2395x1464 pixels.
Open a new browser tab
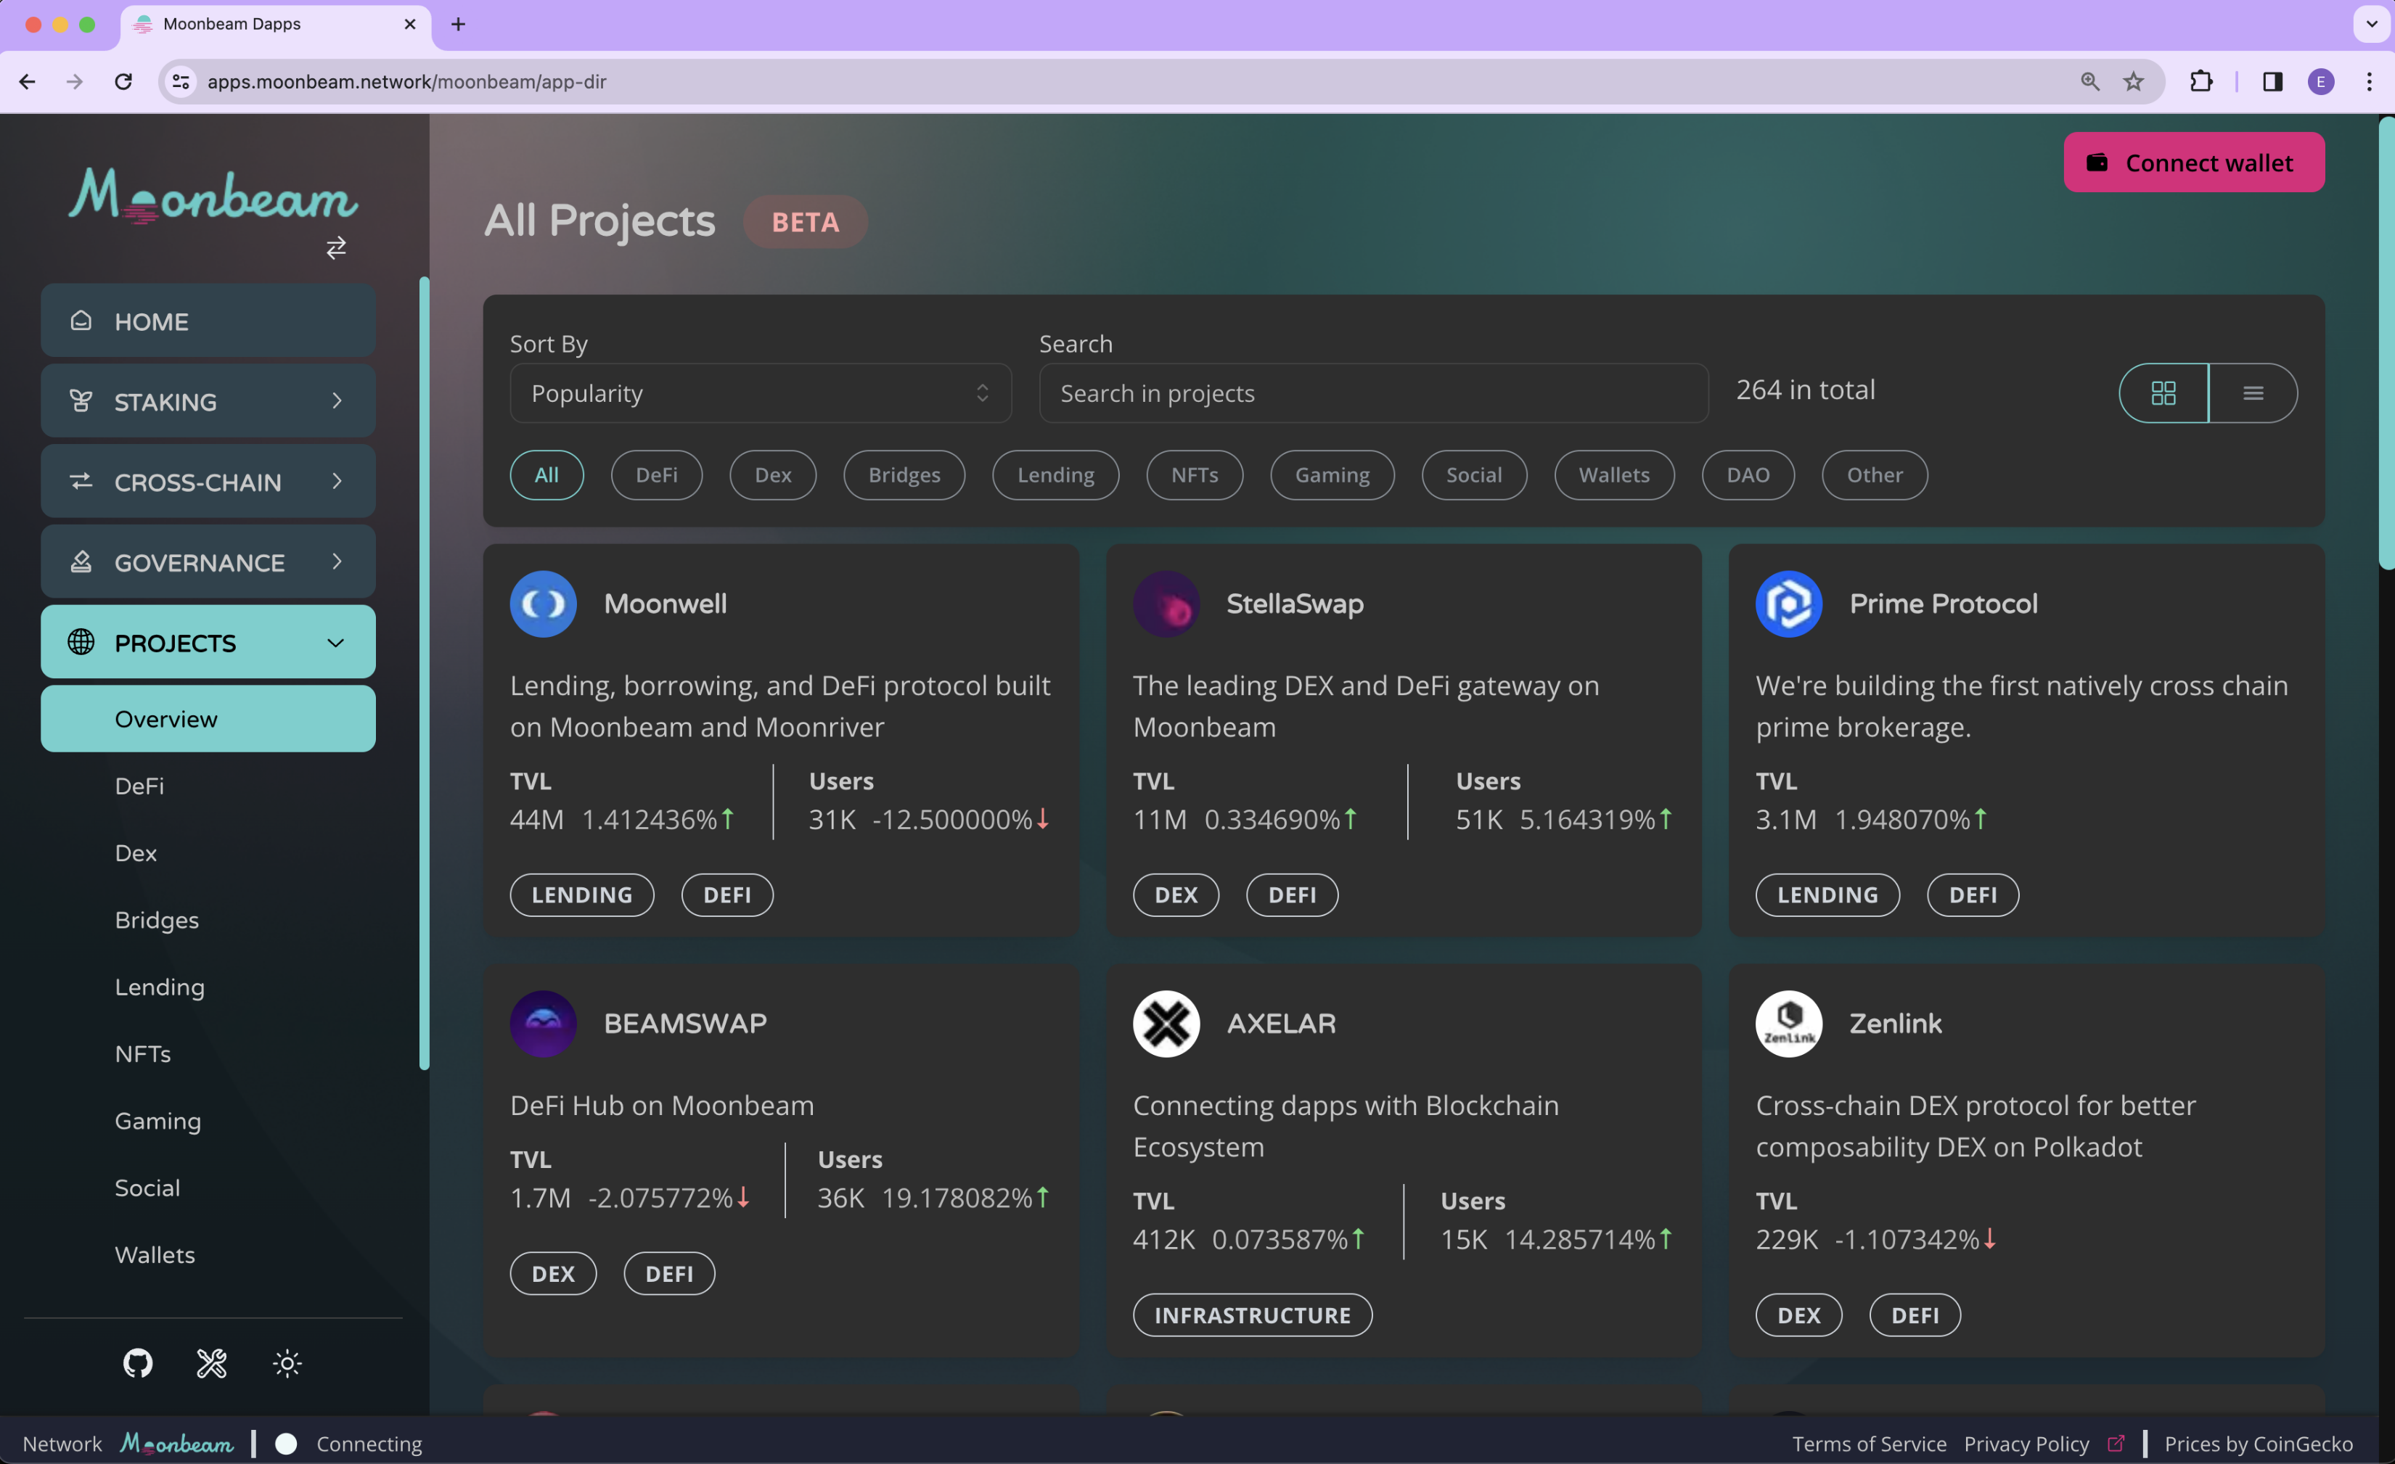(459, 24)
